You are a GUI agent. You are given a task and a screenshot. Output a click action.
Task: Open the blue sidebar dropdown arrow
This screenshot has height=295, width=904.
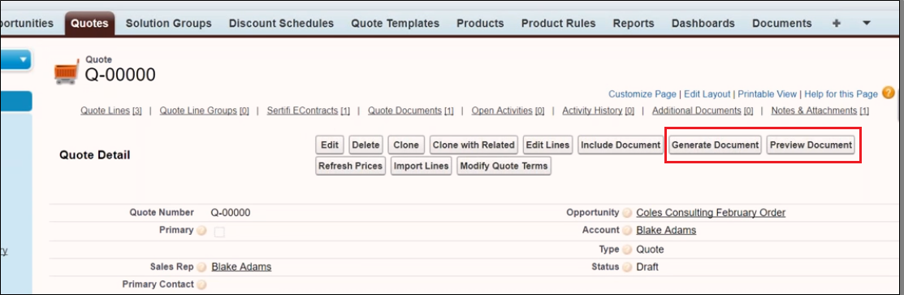(x=23, y=59)
